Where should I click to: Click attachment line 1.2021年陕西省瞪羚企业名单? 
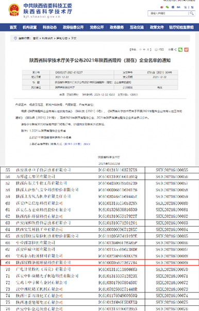[x=47, y=131]
